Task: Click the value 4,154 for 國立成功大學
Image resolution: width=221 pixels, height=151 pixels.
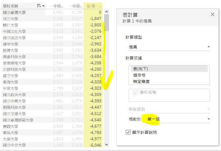Action: (x=77, y=37)
